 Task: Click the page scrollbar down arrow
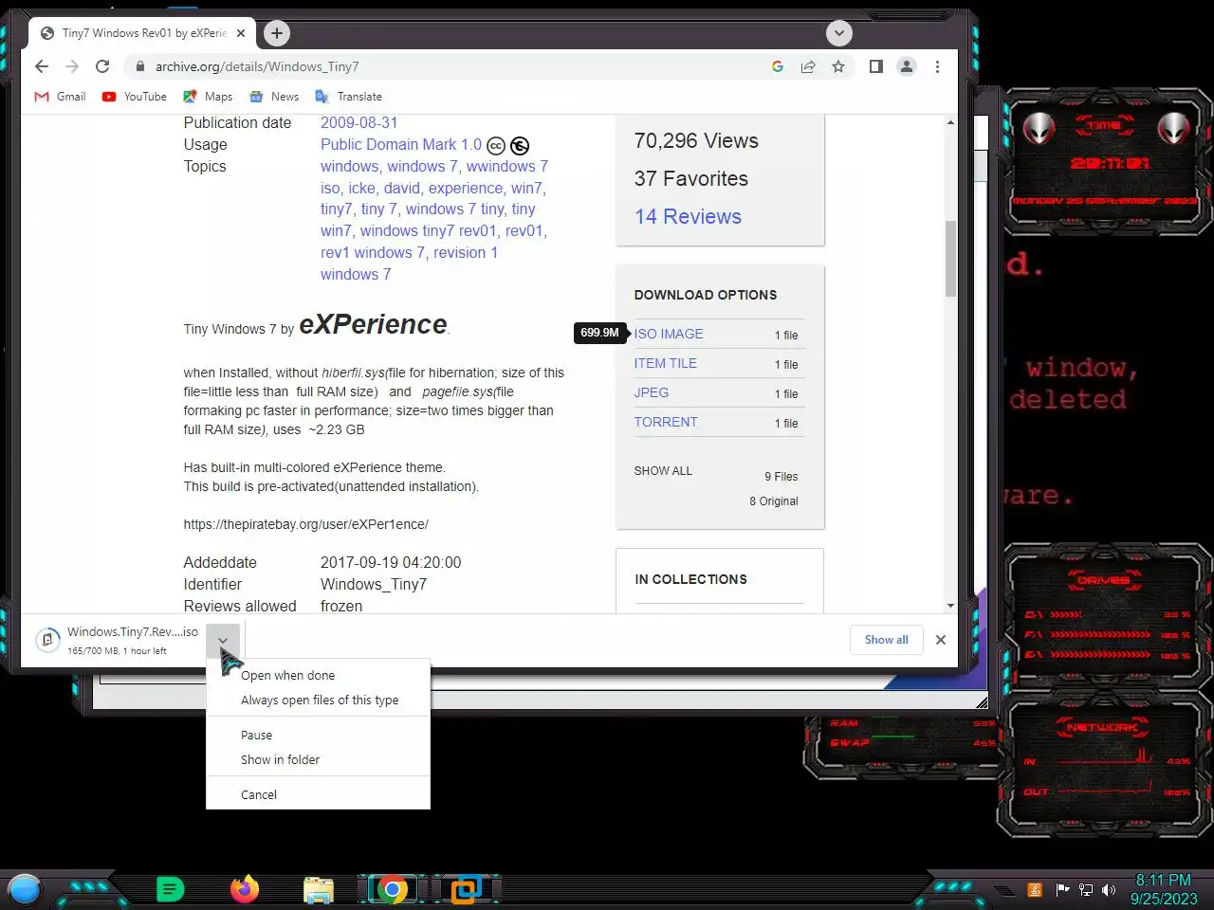[950, 606]
